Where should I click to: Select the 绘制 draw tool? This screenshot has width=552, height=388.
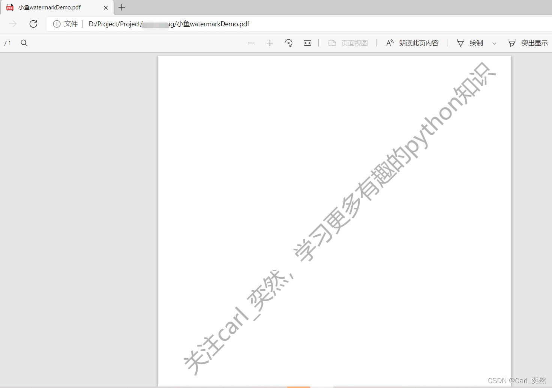pos(470,43)
